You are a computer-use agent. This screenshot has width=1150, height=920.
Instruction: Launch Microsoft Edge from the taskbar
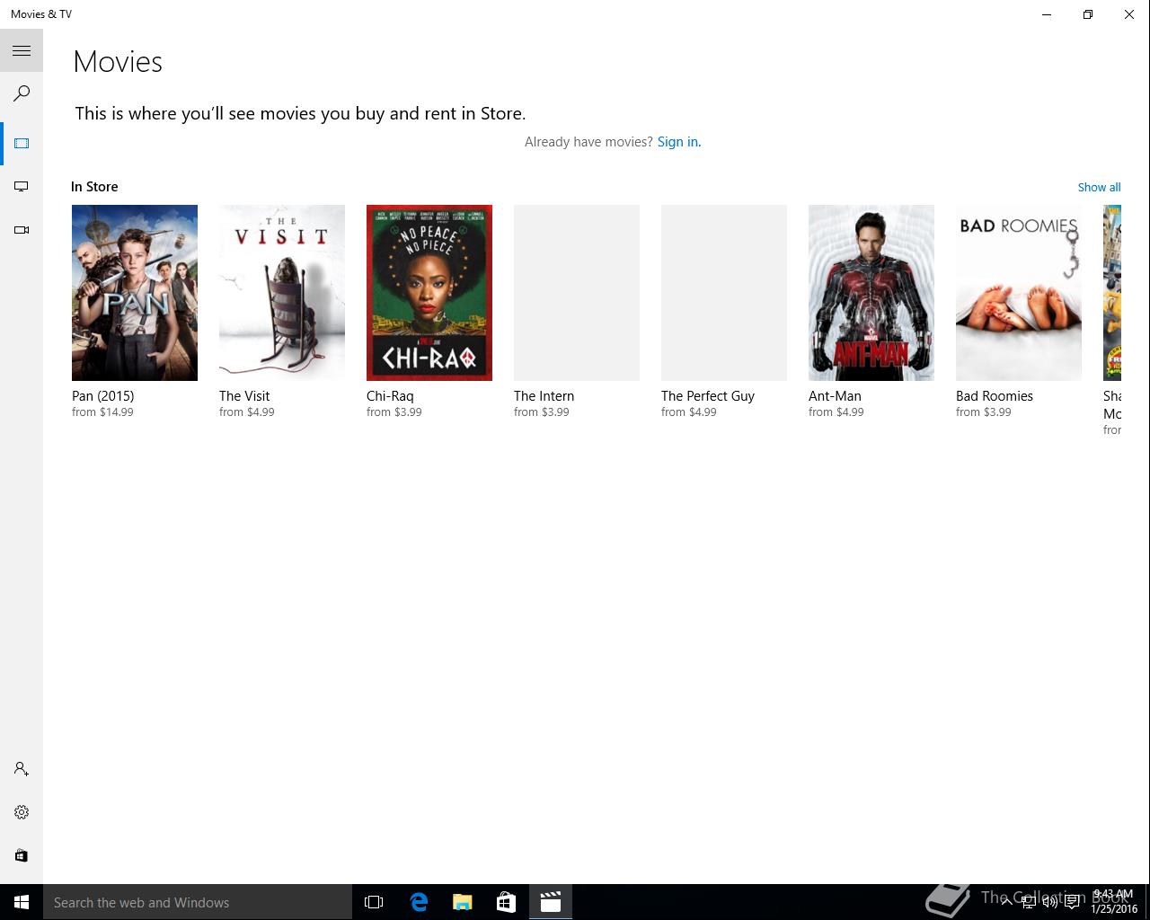point(419,902)
